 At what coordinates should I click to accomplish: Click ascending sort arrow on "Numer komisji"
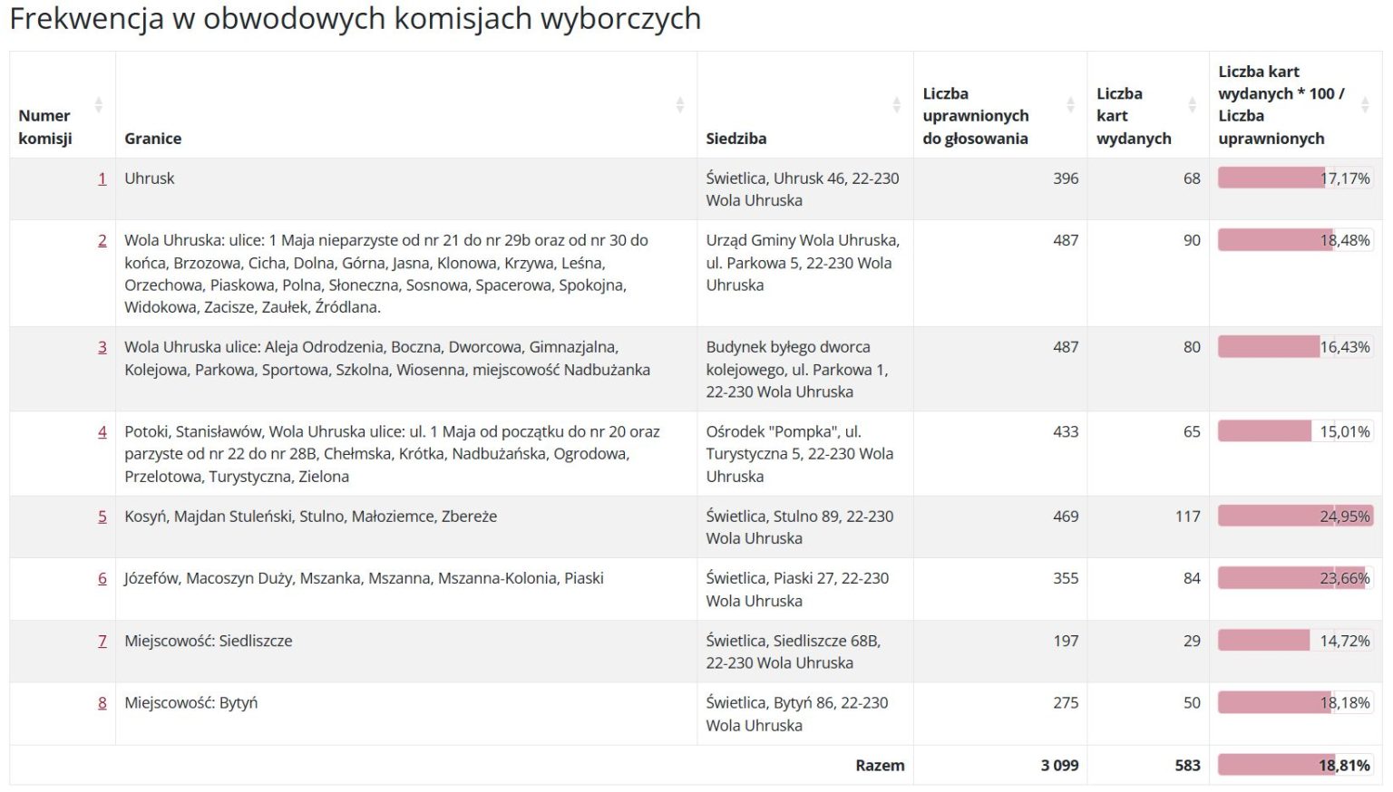coord(98,101)
